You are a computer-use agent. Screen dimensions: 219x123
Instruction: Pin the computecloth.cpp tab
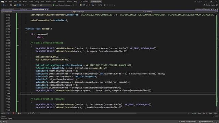[46, 9]
